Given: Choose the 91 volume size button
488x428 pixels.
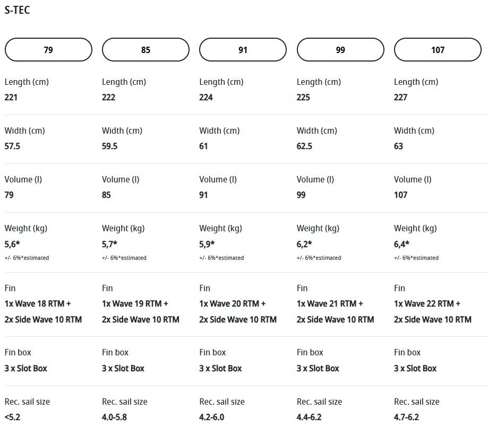Looking at the screenshot, I should coord(243,50).
